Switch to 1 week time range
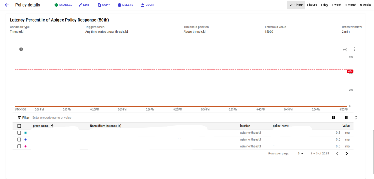Viewport: 374px width, 179px height. [336, 5]
